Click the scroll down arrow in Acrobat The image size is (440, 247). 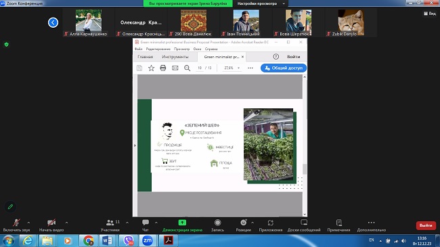tap(305, 215)
